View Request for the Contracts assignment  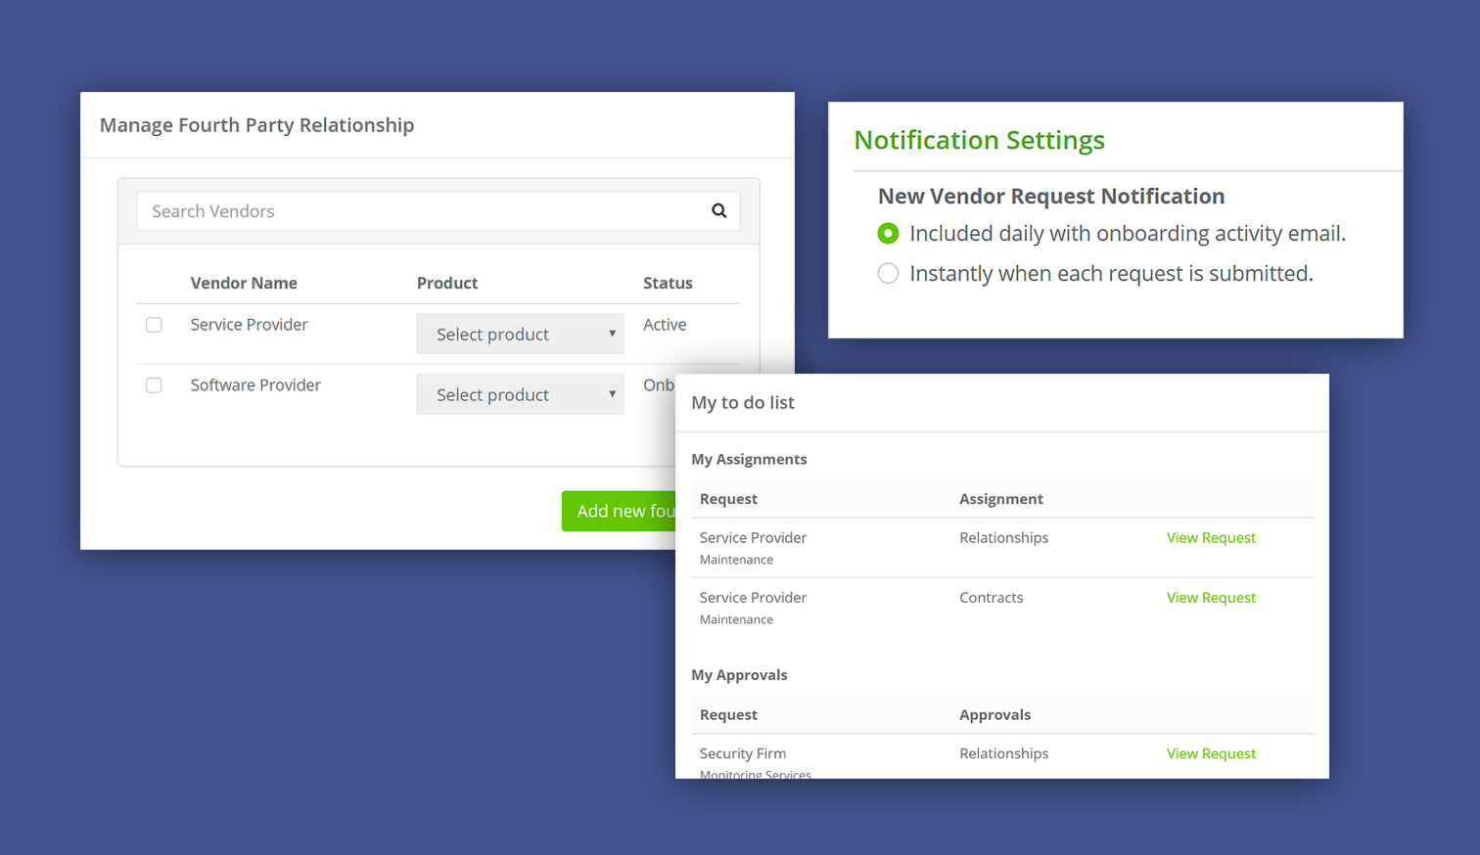1210,598
